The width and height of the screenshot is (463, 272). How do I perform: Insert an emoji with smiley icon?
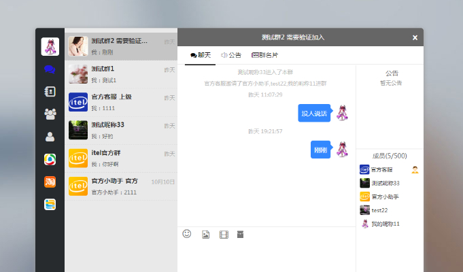[186, 234]
